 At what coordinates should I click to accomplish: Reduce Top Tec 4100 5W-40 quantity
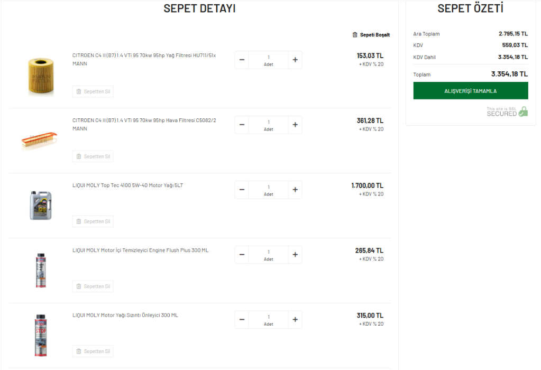click(x=242, y=190)
